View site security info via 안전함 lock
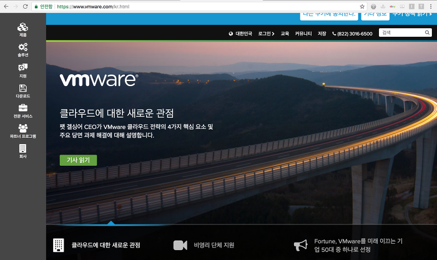 [44, 6]
